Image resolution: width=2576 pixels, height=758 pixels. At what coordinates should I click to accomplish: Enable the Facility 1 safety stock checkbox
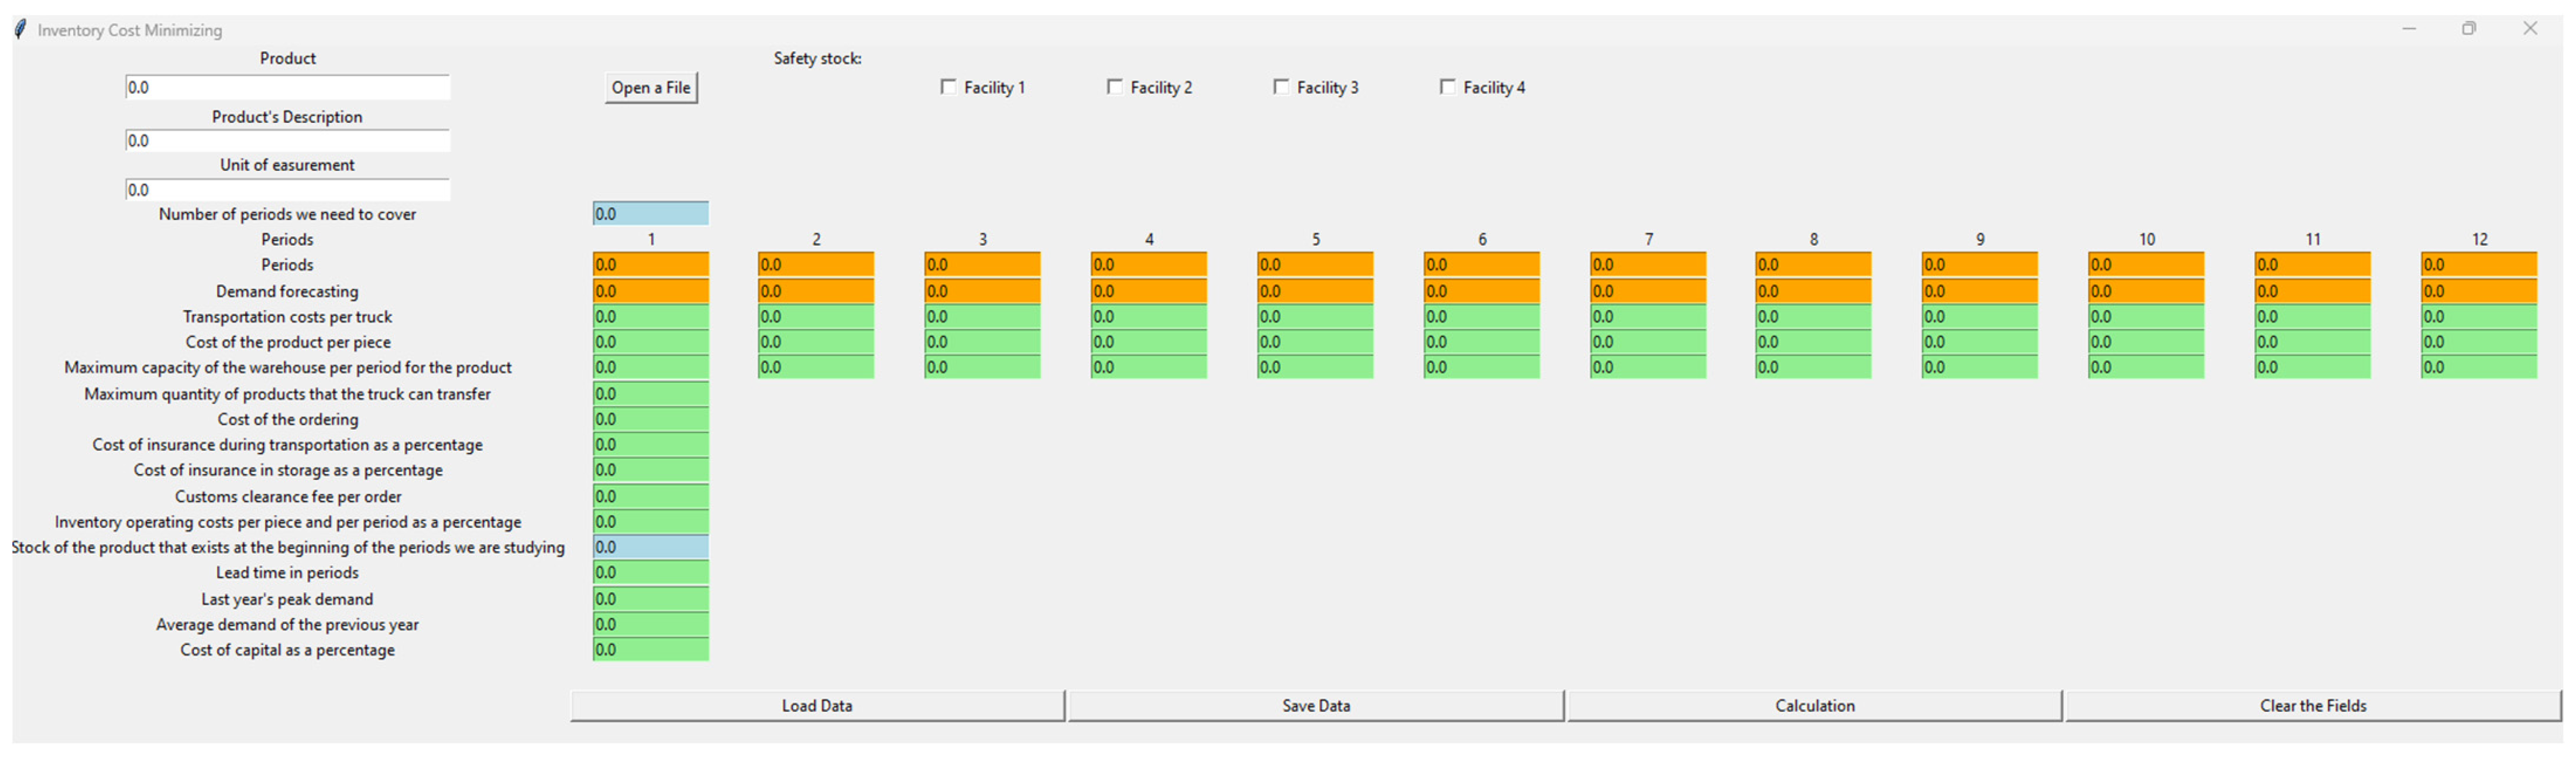[x=948, y=87]
